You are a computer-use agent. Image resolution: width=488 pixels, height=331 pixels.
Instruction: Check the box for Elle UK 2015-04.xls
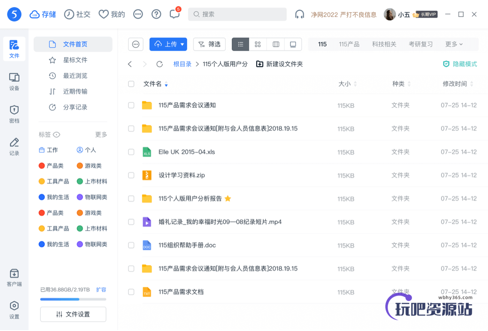[131, 152]
